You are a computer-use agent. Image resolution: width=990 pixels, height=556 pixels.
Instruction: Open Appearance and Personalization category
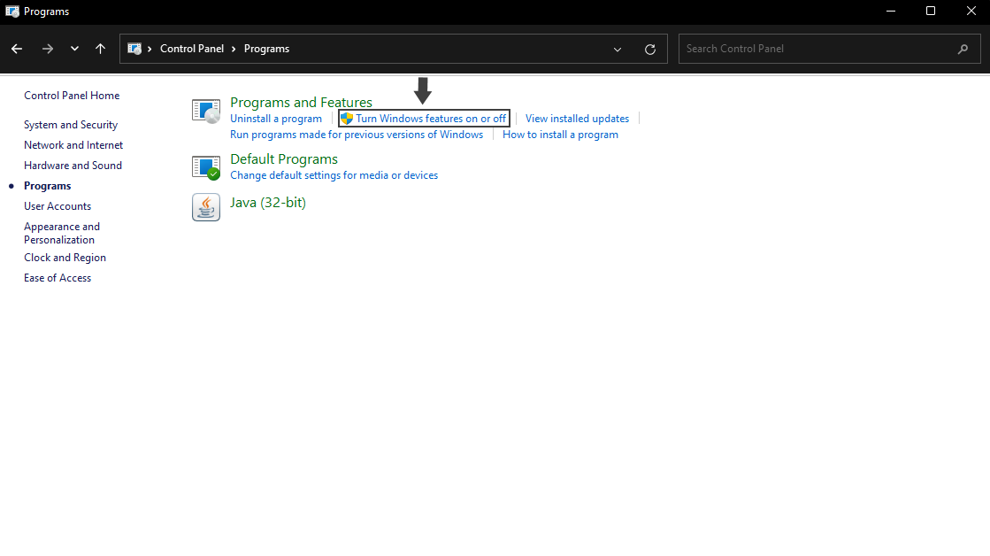tap(62, 233)
